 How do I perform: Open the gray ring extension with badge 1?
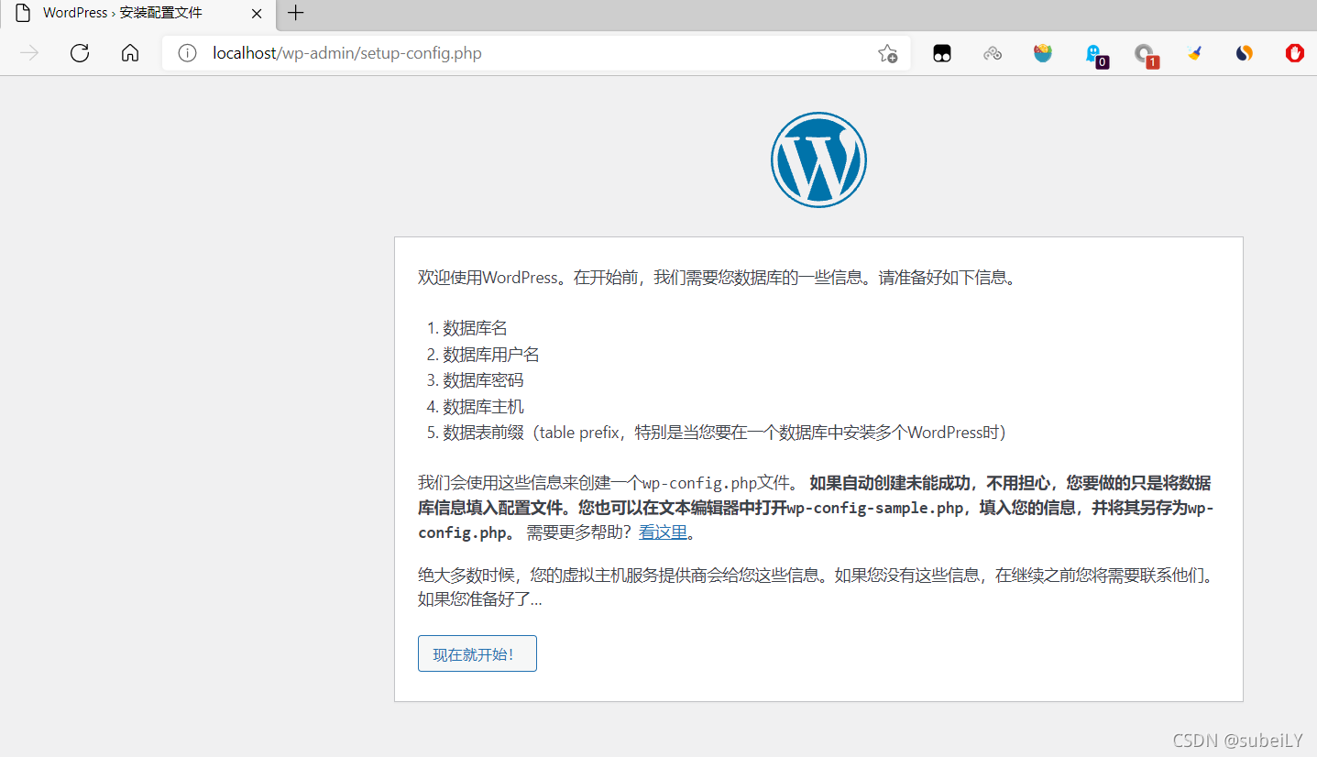1145,55
